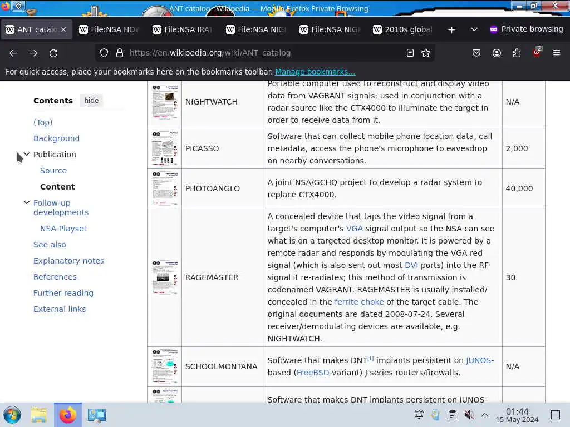Viewport: 570px width, 427px height.
Task: Open the desktop monitor taskbar app
Action: (x=97, y=415)
